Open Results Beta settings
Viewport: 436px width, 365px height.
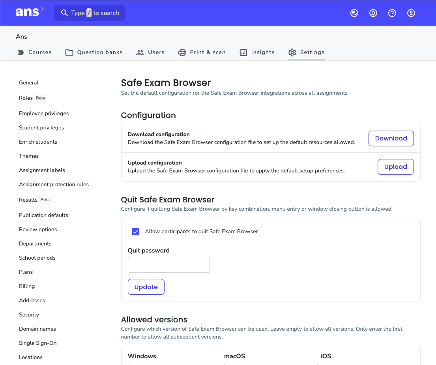(35, 200)
